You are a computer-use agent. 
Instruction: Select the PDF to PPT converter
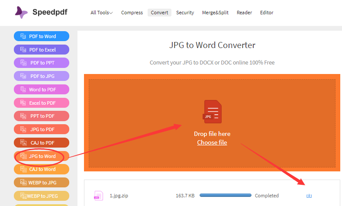click(x=42, y=63)
